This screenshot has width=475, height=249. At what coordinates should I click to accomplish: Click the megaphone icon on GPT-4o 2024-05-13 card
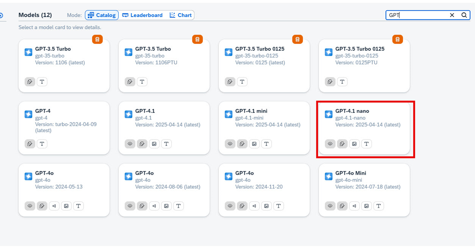pos(54,206)
